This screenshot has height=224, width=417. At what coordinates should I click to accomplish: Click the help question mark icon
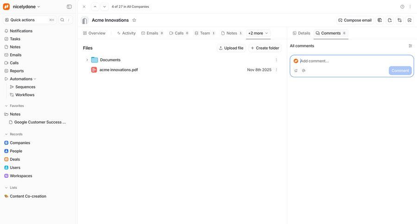coord(402,6)
